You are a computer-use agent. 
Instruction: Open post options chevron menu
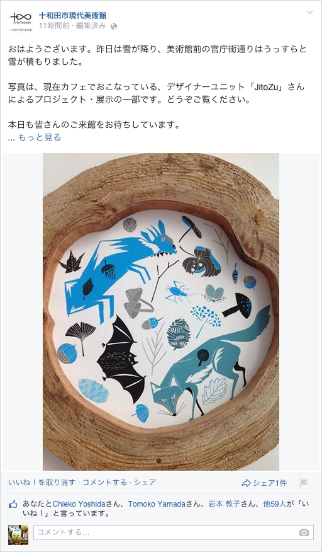[309, 13]
